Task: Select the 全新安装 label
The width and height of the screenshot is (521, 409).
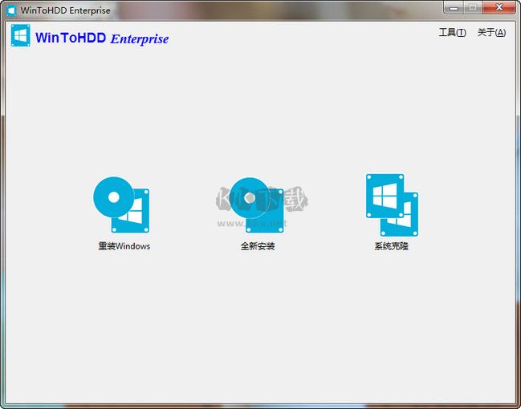Action: [258, 246]
